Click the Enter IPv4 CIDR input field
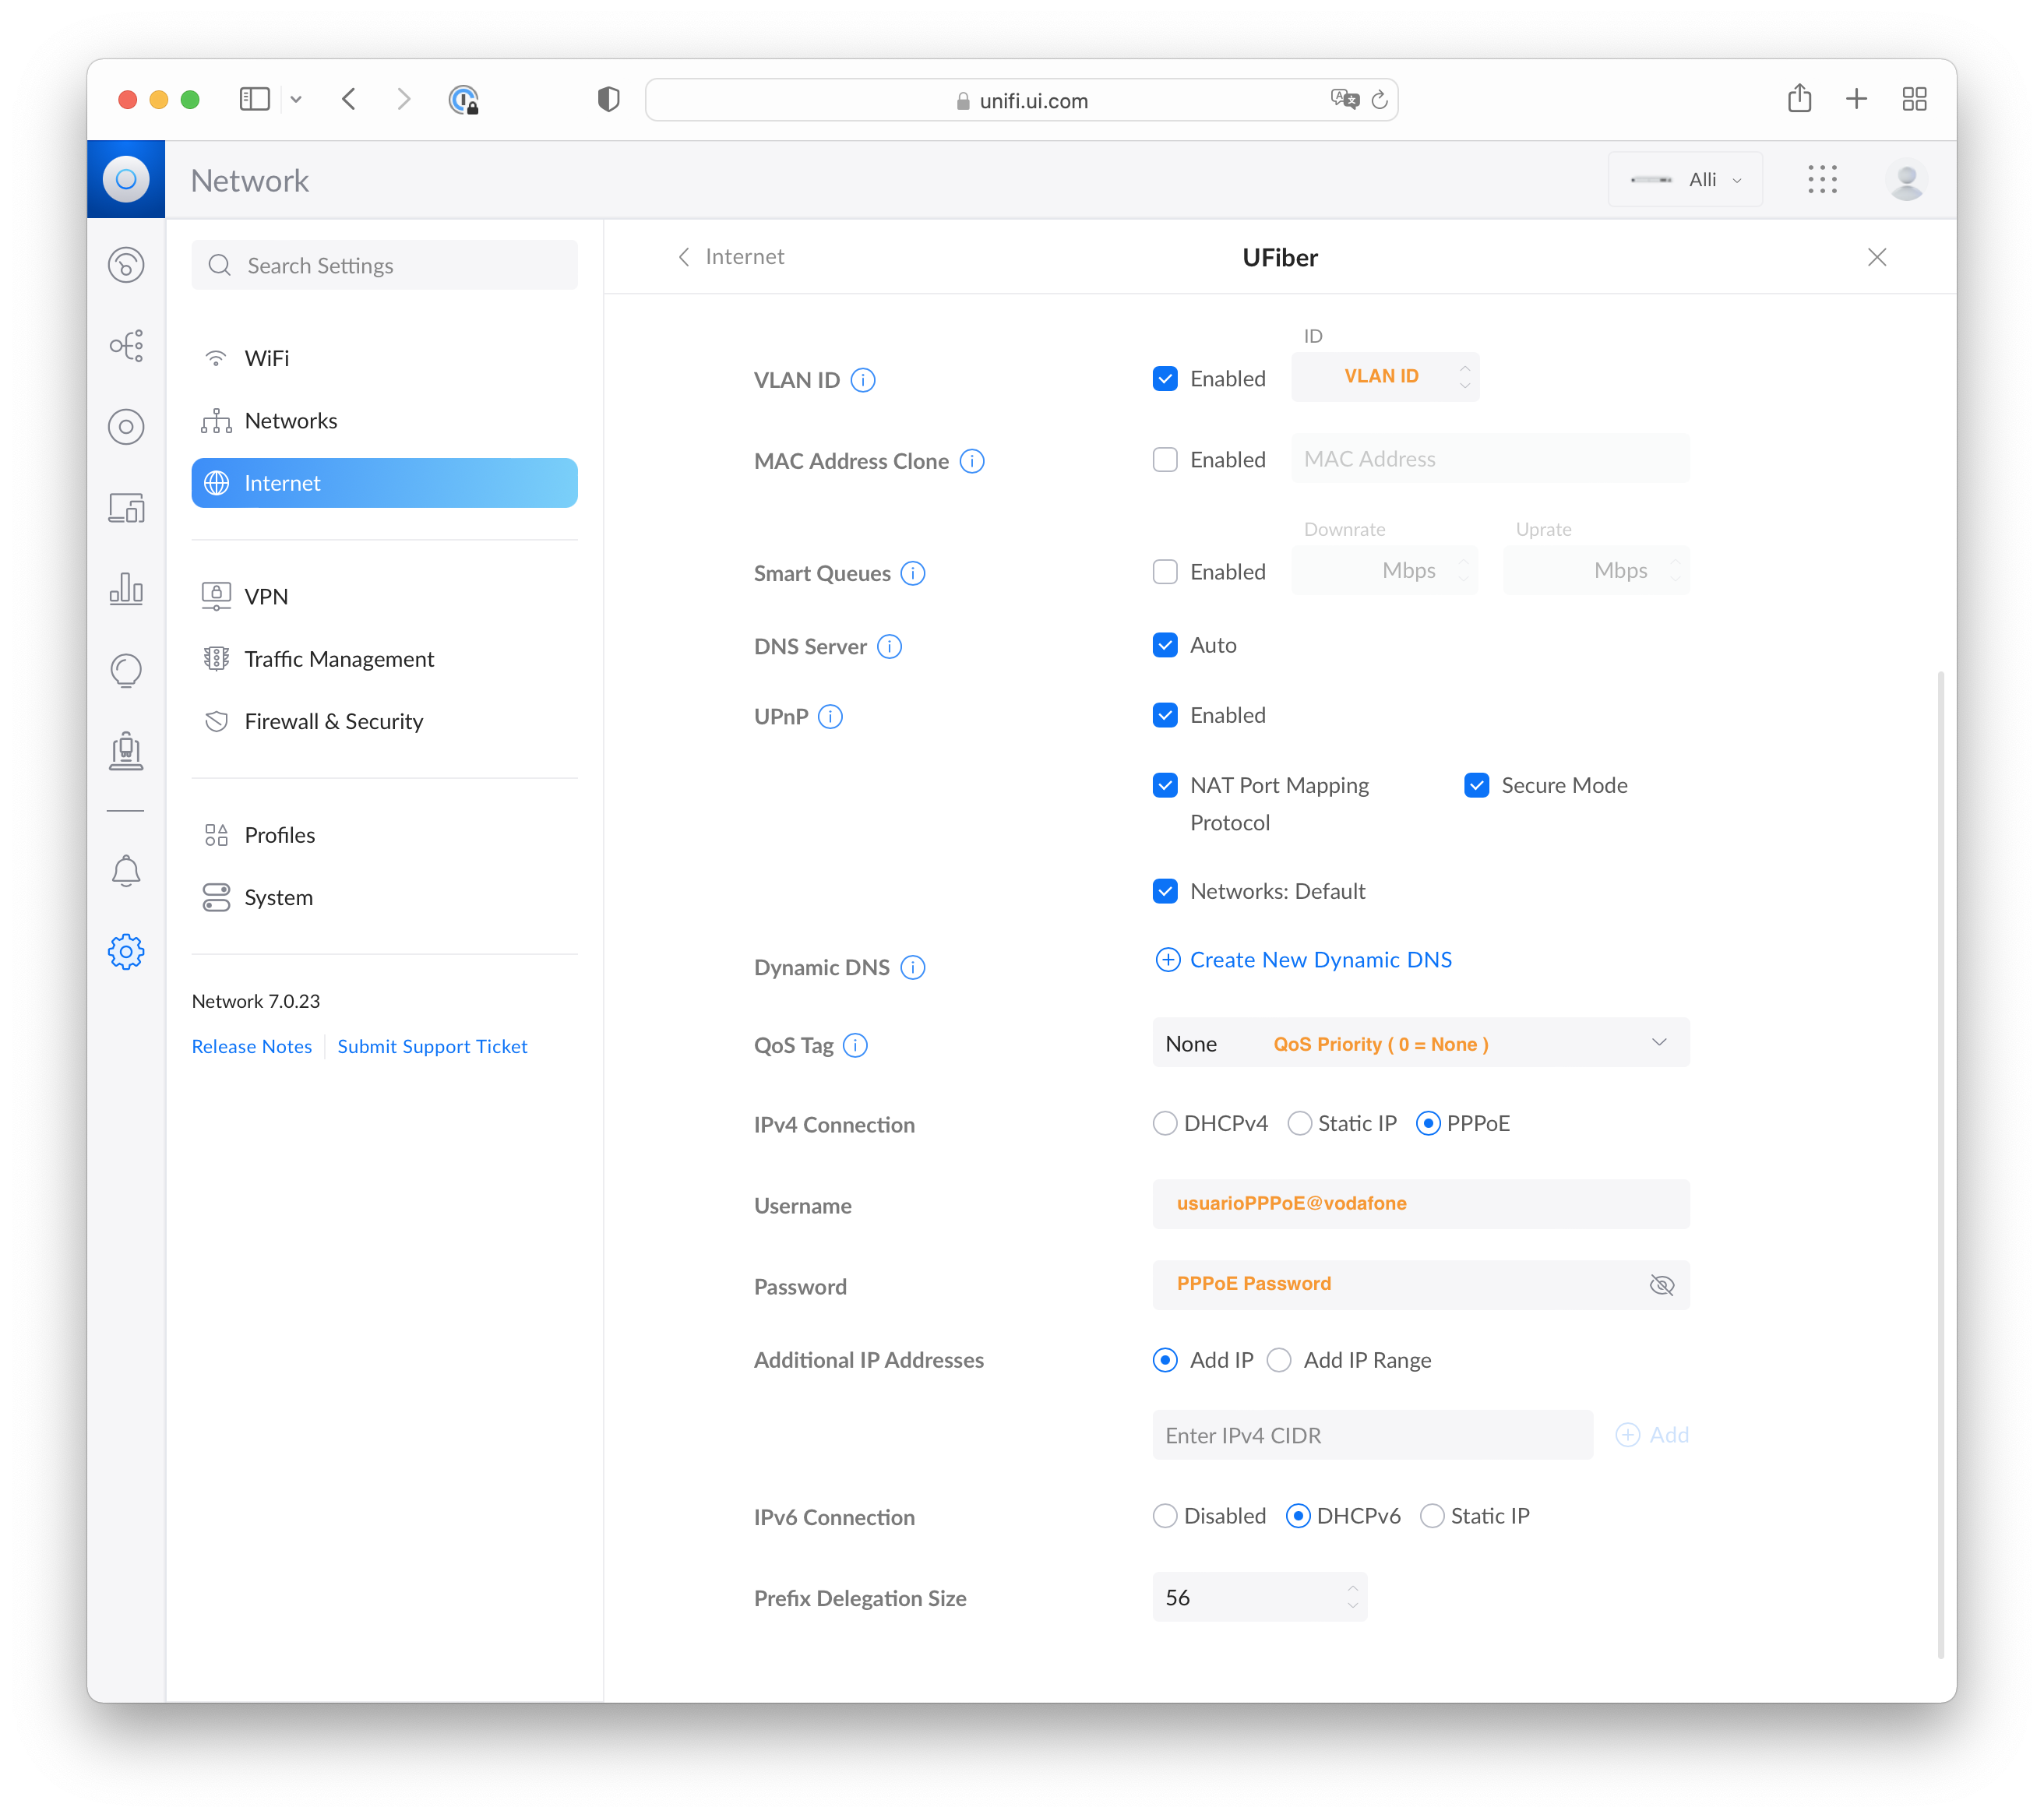Image resolution: width=2044 pixels, height=1818 pixels. coord(1373,1435)
